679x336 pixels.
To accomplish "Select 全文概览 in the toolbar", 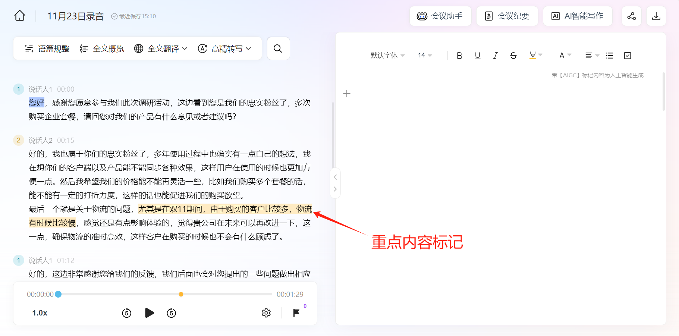I will 102,49.
